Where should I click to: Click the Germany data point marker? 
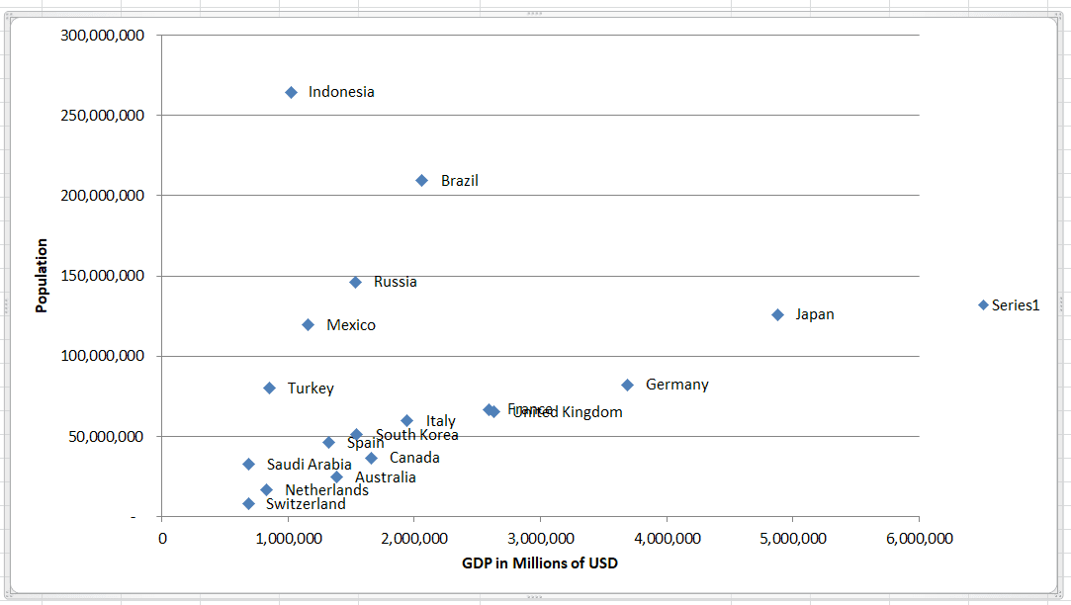point(629,385)
